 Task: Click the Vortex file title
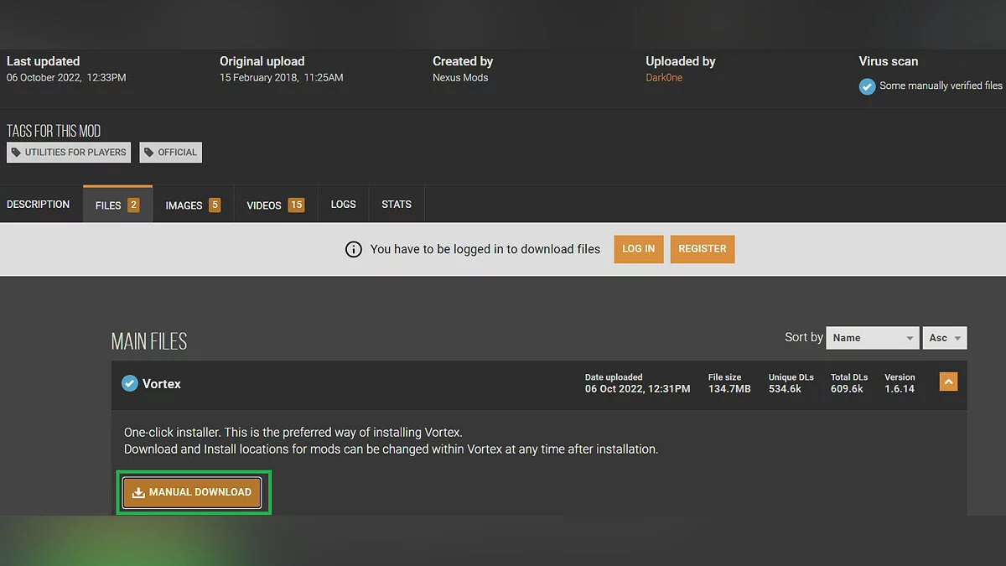tap(162, 384)
